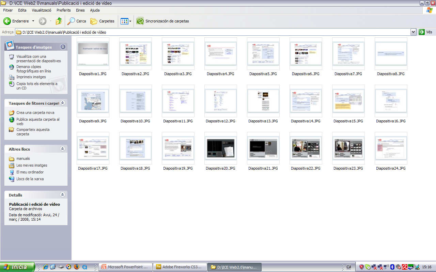Click Crea una carpeta nova link
Image resolution: width=436 pixels, height=272 pixels.
tap(35, 113)
